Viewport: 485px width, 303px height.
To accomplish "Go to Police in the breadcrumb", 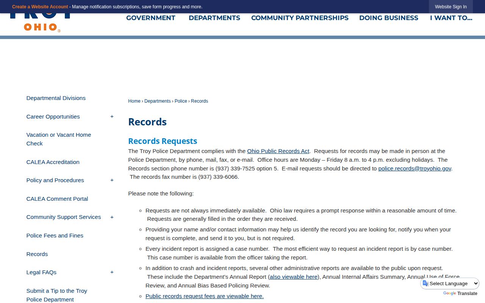I will tap(181, 101).
